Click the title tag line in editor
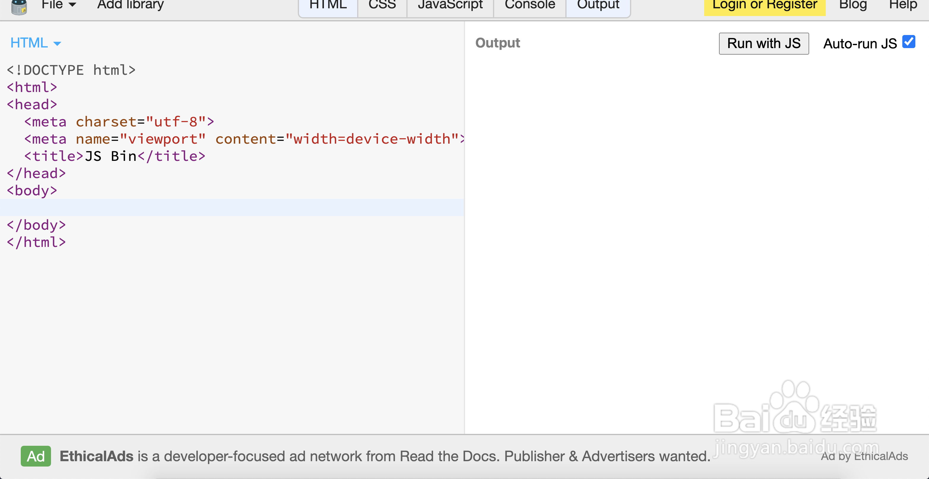This screenshot has height=479, width=929. click(115, 156)
